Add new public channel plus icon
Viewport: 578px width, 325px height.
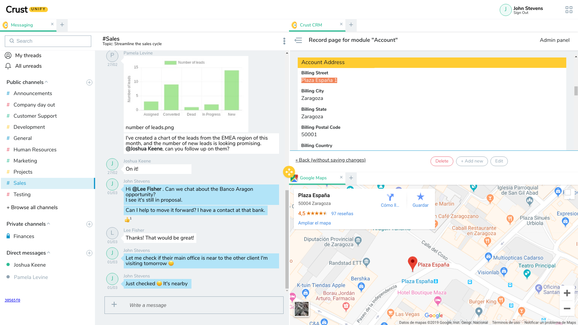coord(89,82)
